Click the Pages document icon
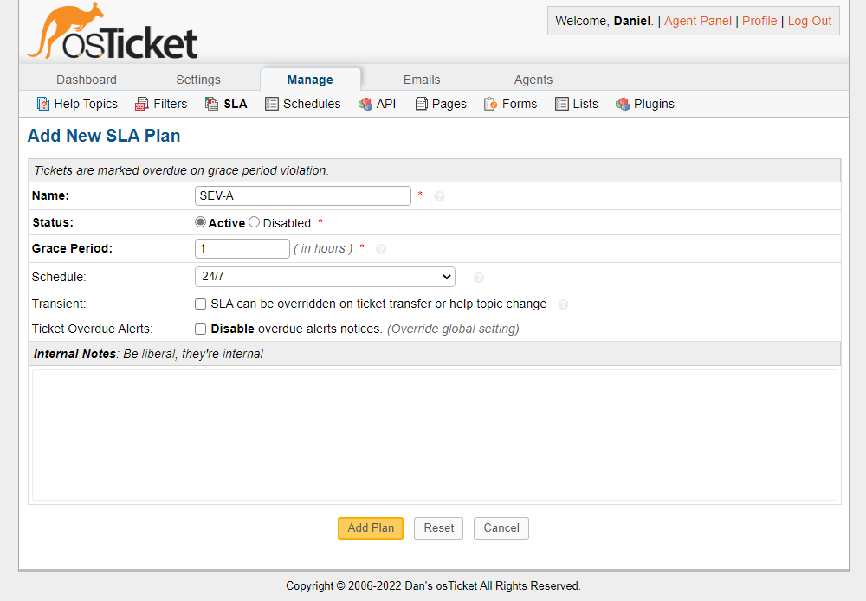 (x=422, y=104)
